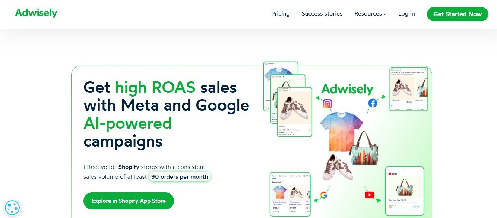Viewport: 497px width, 218px height.
Task: Click the Facebook icon in hero graphic
Action: click(373, 103)
